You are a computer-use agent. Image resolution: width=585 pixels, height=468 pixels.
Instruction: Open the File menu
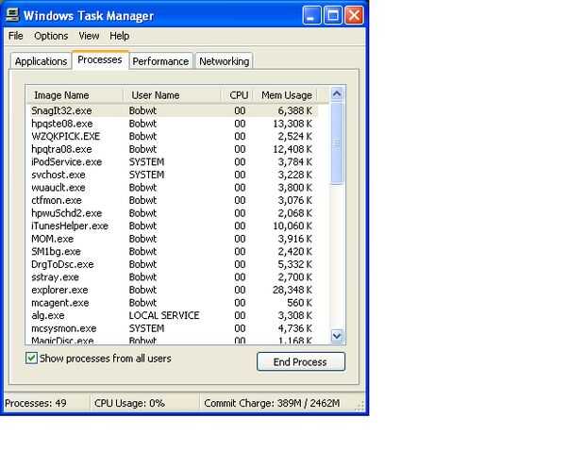pos(16,36)
